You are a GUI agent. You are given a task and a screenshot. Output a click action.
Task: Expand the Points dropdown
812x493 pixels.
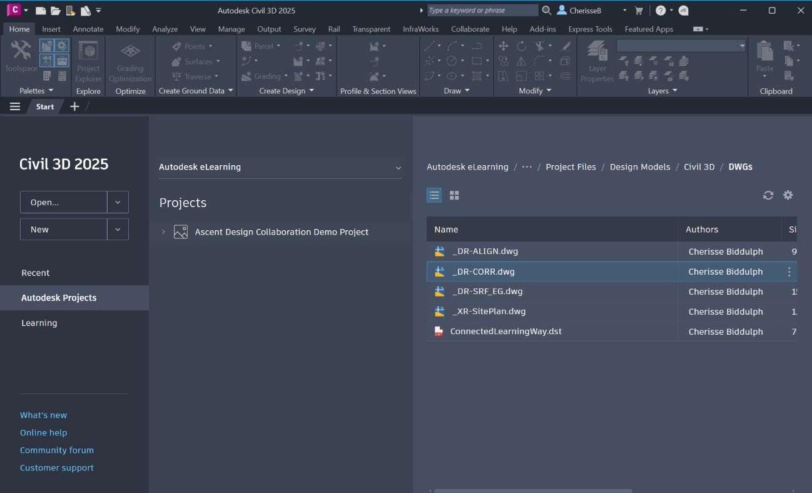(x=210, y=46)
